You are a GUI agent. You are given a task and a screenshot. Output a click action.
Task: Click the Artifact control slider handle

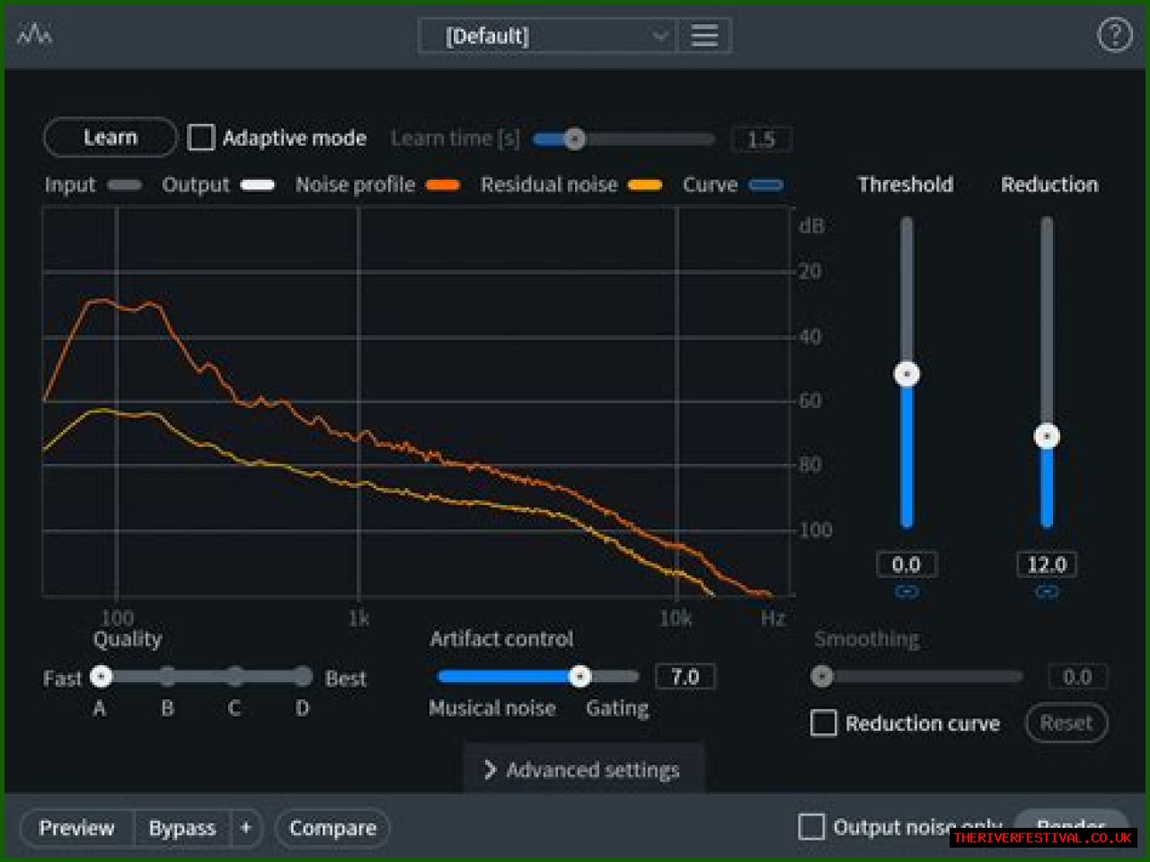coord(580,677)
